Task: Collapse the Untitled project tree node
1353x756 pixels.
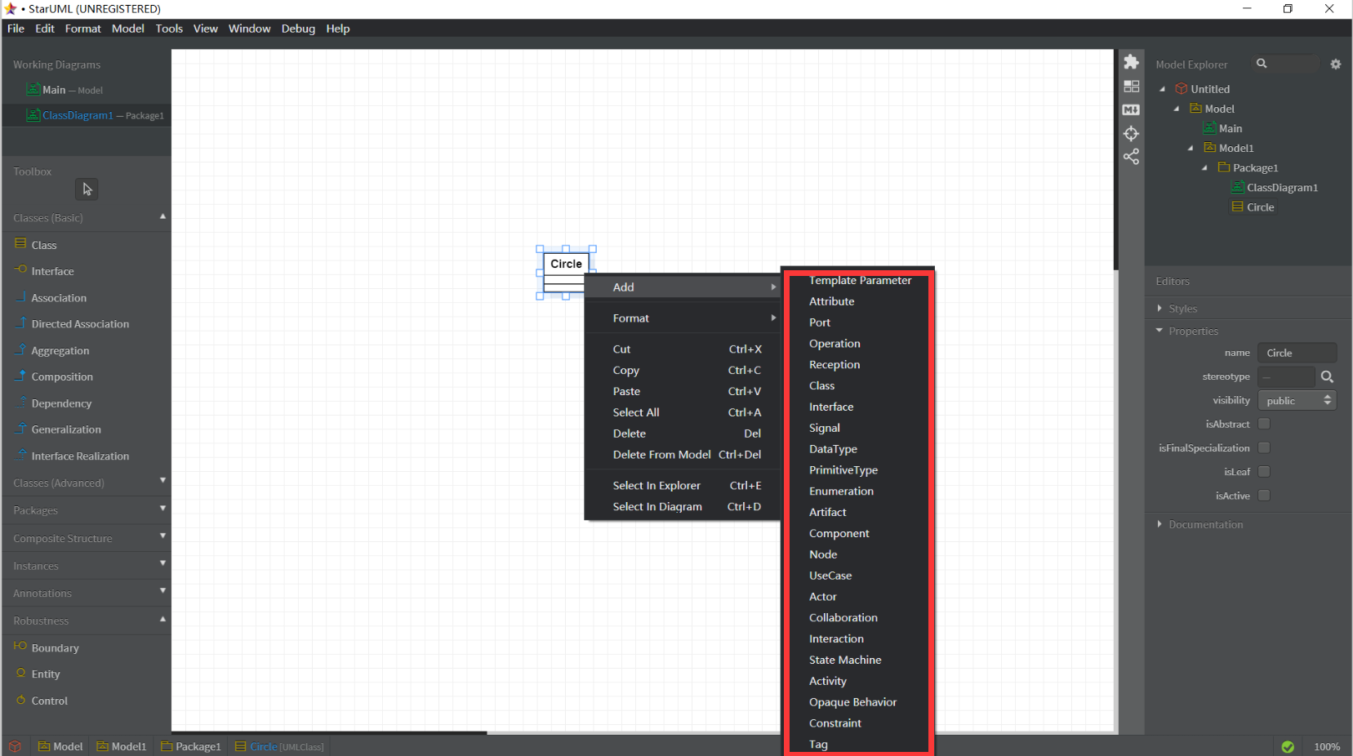Action: tap(1163, 89)
